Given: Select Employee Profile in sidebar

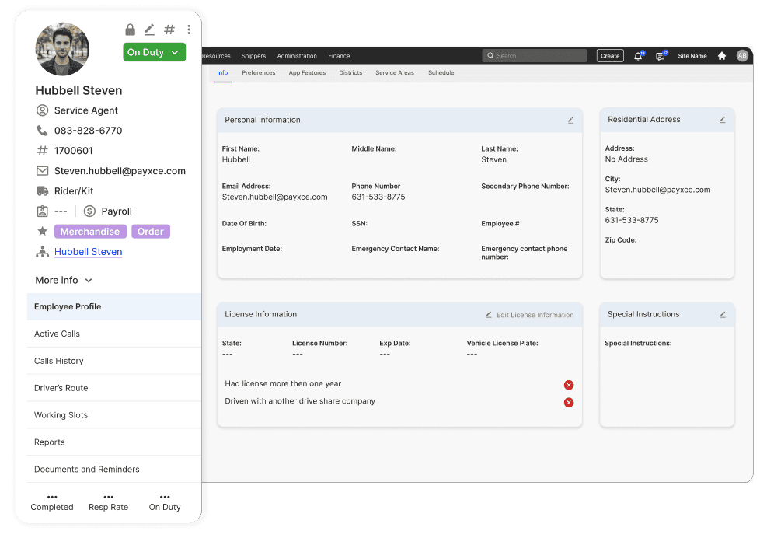Looking at the screenshot, I should 114,306.
